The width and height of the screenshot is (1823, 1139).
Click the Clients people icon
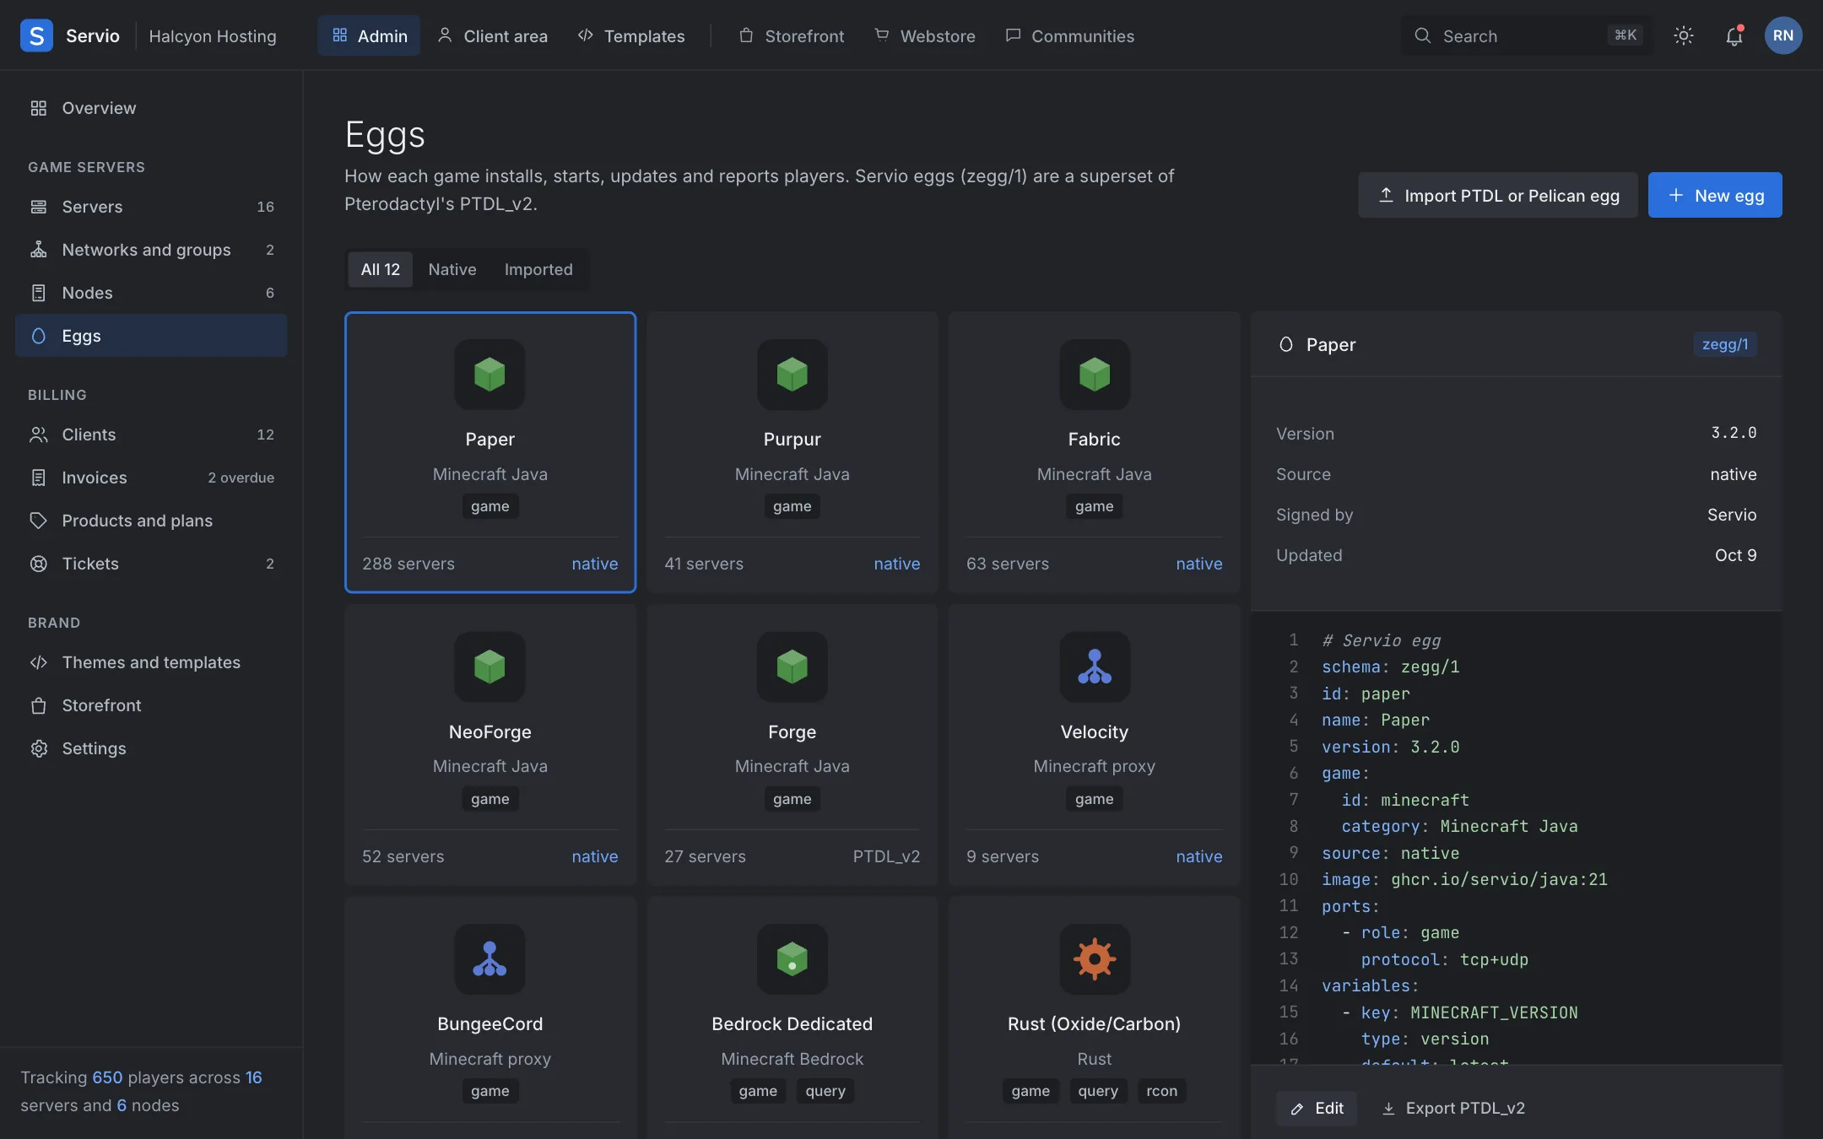click(x=39, y=435)
